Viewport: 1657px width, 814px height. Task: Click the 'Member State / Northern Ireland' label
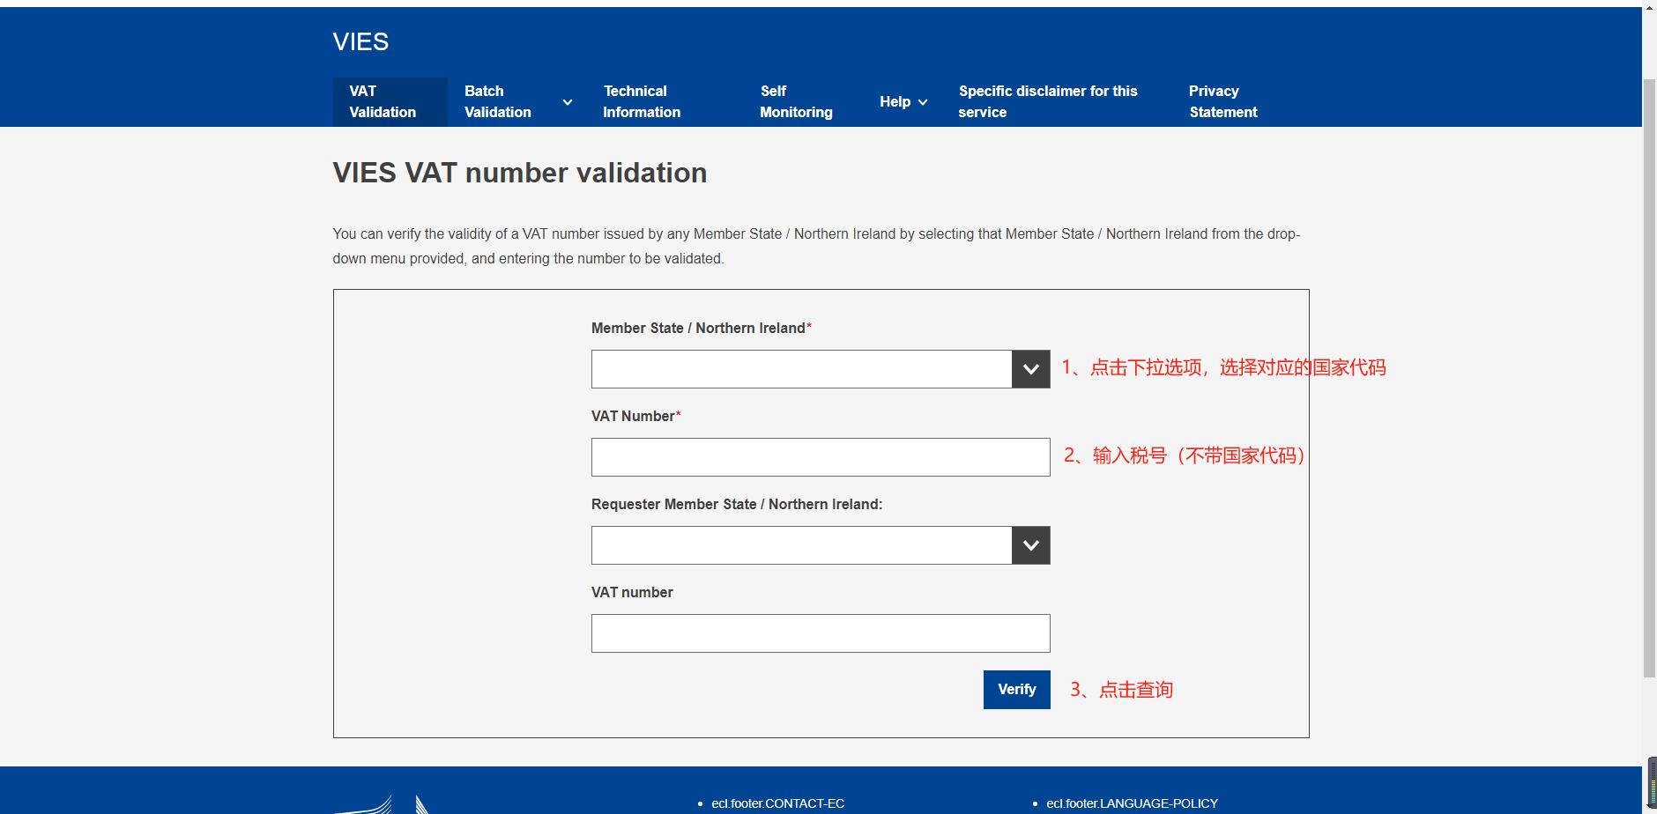(x=701, y=328)
